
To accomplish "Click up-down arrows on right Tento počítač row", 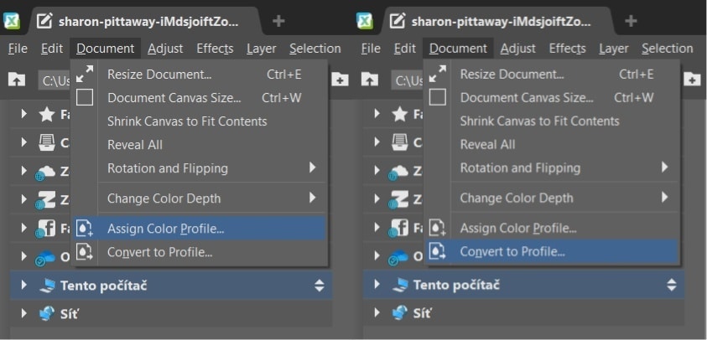I will coord(672,285).
